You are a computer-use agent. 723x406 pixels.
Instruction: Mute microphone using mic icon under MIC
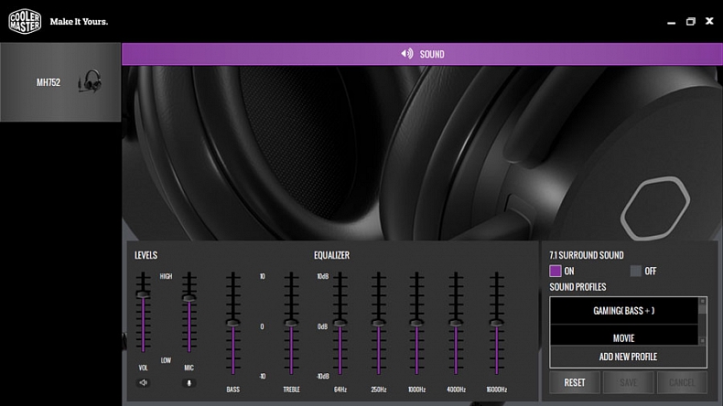tap(189, 383)
